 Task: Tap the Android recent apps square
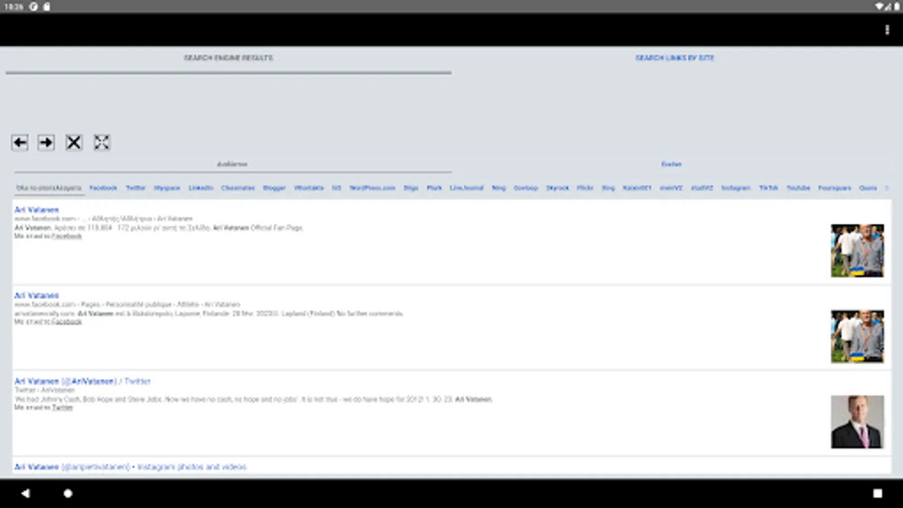[878, 493]
